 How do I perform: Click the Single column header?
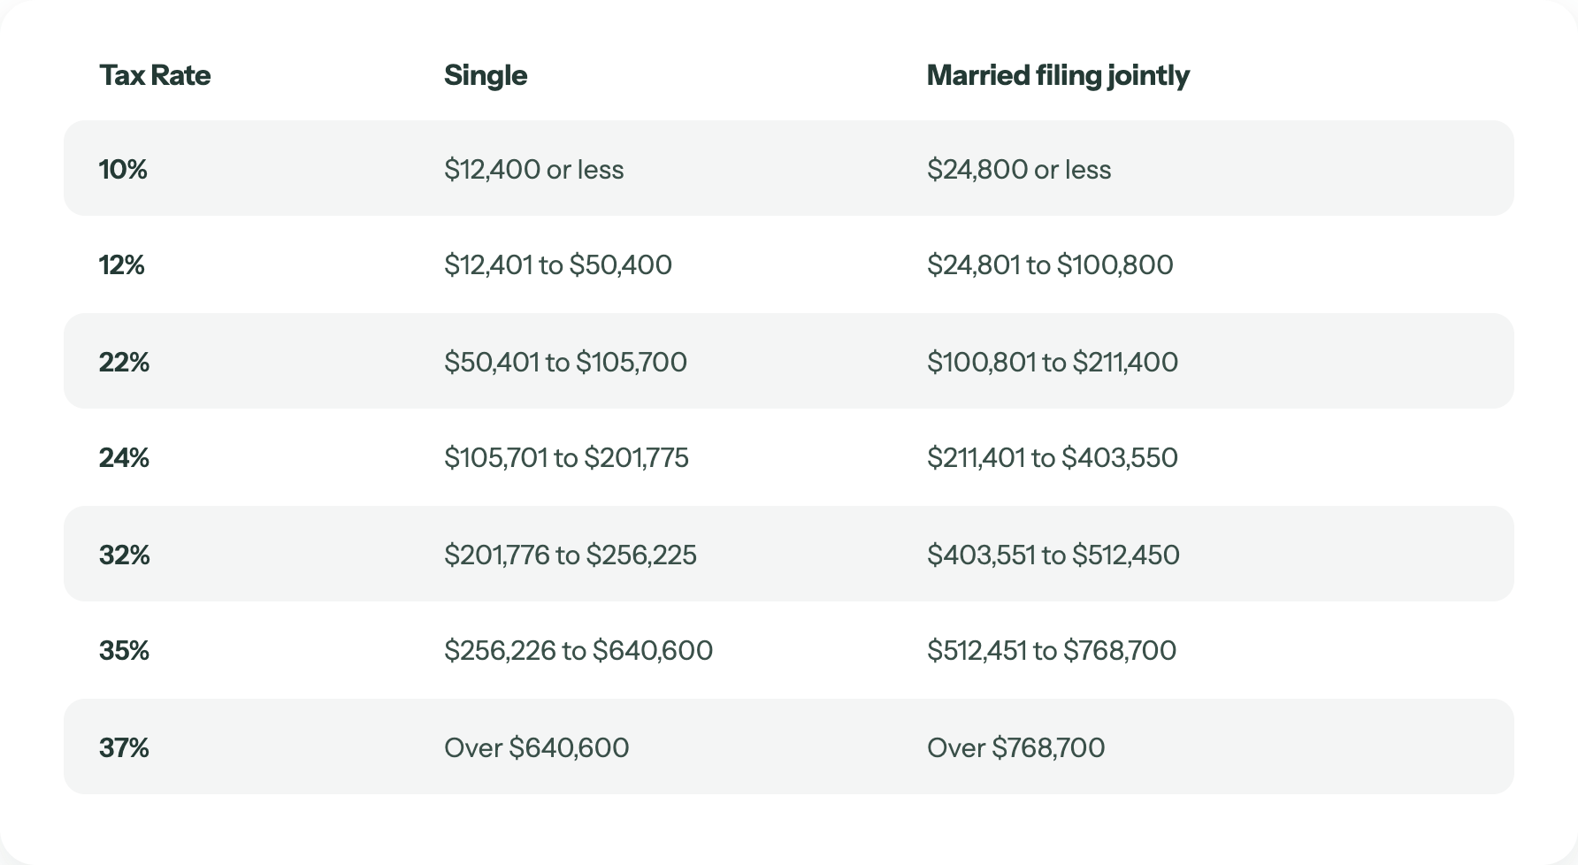[x=486, y=76]
